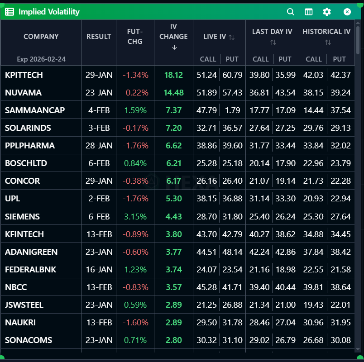Select the JSWSTEEL company name
The width and height of the screenshot is (364, 362).
point(24,305)
